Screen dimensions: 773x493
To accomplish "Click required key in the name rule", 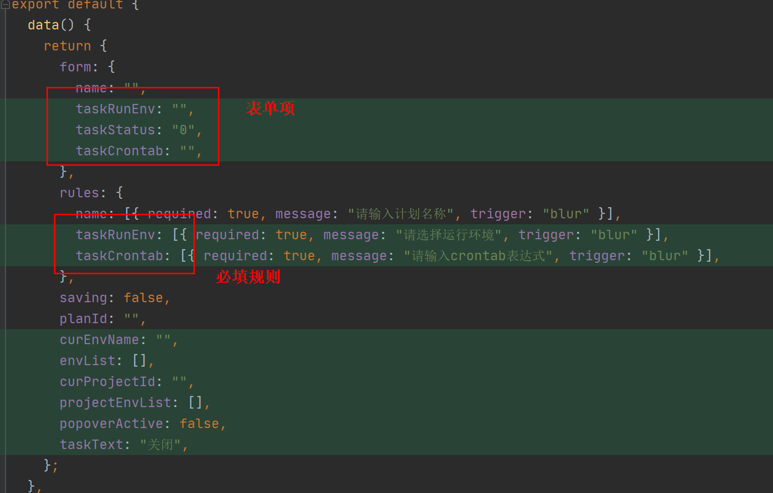I will pos(179,214).
